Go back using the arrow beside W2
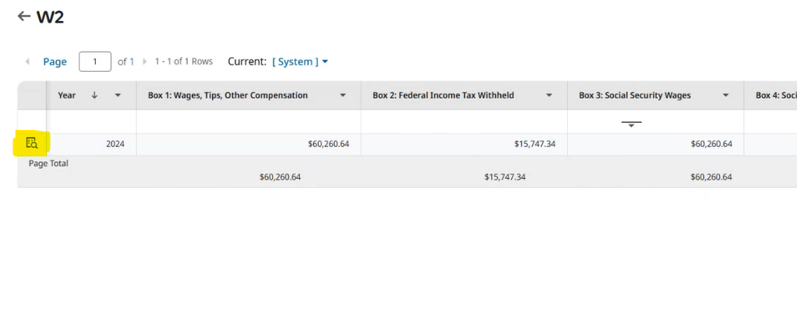The image size is (797, 309). tap(24, 16)
